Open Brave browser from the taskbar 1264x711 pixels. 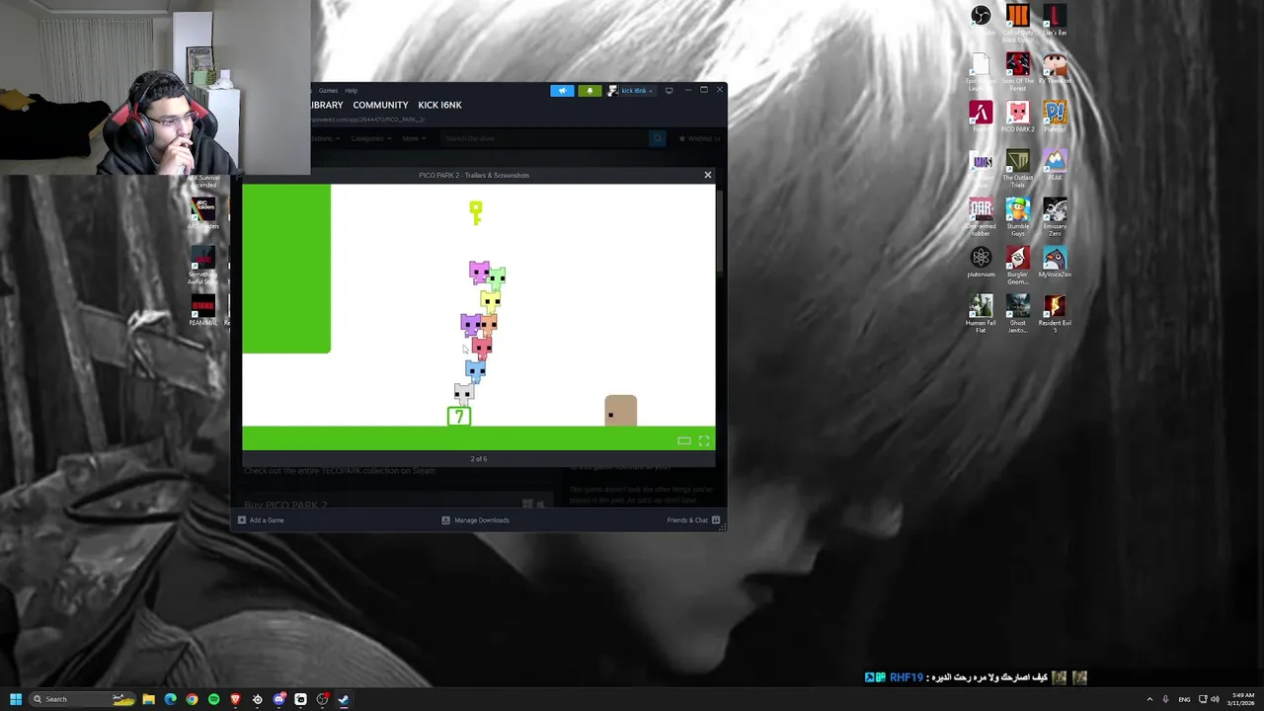(235, 699)
